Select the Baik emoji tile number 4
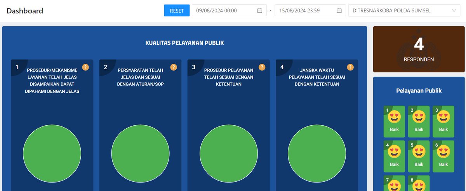The width and height of the screenshot is (466, 191). [x=394, y=156]
